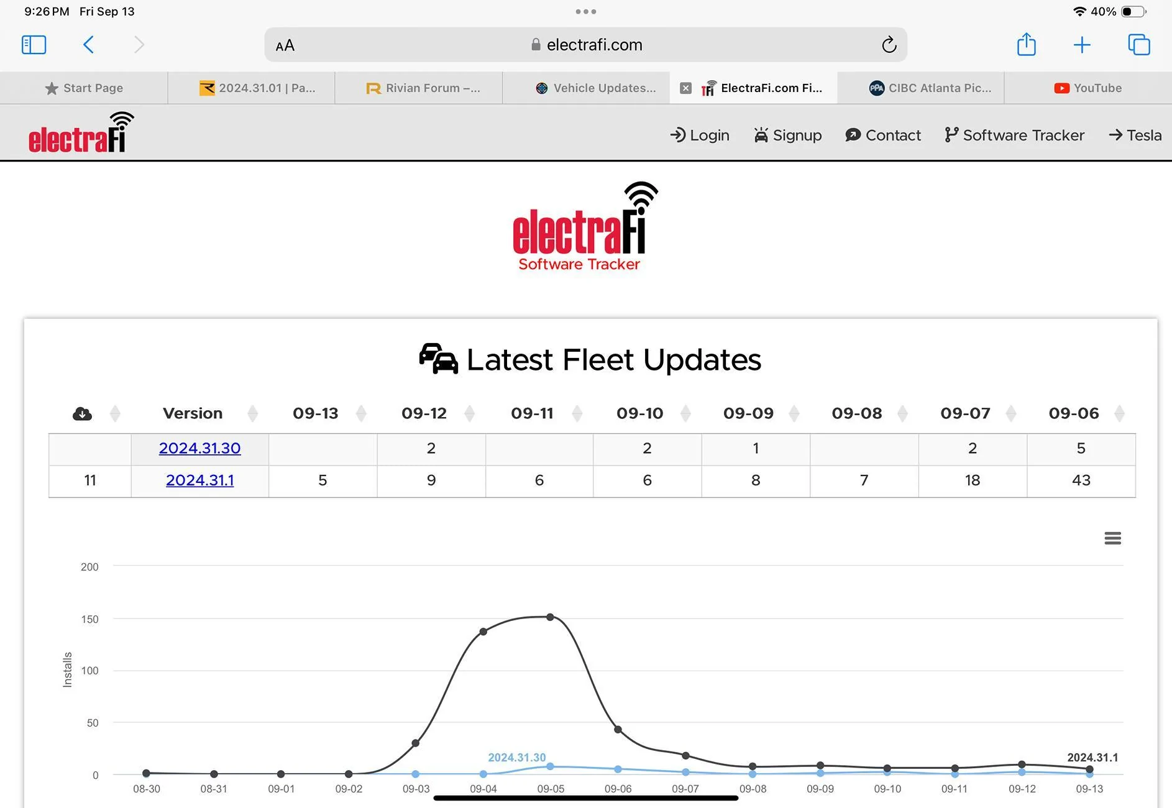Click the 09-05 point on the 2024.31.30 line
1172x808 pixels.
(x=551, y=766)
